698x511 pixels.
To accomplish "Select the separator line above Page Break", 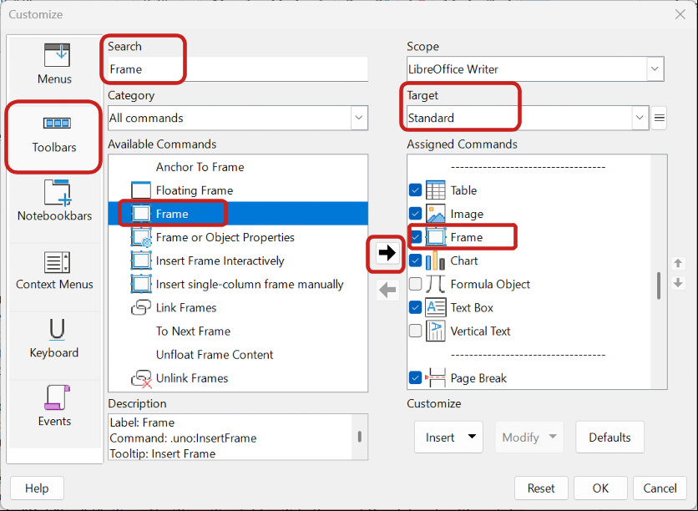I will pos(528,355).
